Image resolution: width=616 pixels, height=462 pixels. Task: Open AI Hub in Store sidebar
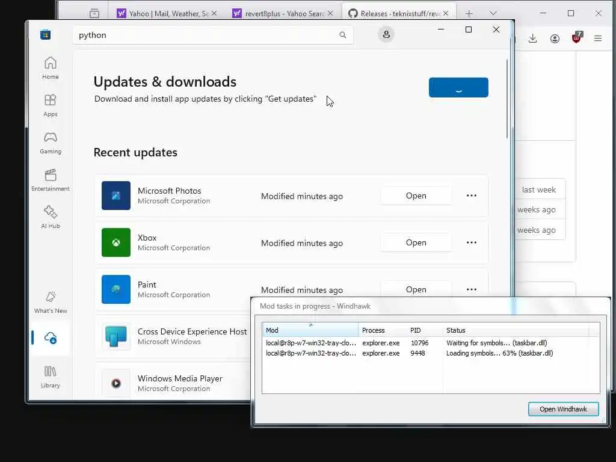tap(51, 217)
